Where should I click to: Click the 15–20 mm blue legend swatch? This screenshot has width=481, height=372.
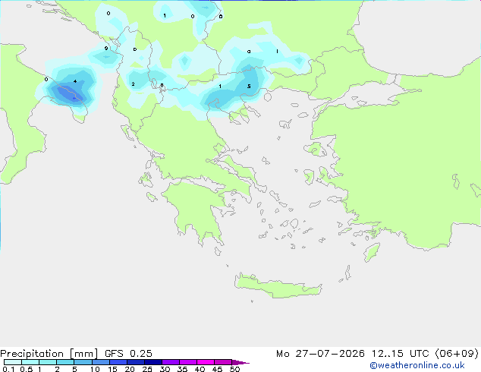118,362
